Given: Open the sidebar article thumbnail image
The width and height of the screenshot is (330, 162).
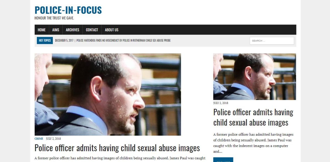Looking at the screenshot, I should coord(255,76).
